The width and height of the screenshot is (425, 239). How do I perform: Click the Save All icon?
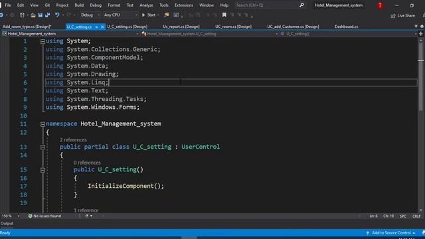click(47, 15)
